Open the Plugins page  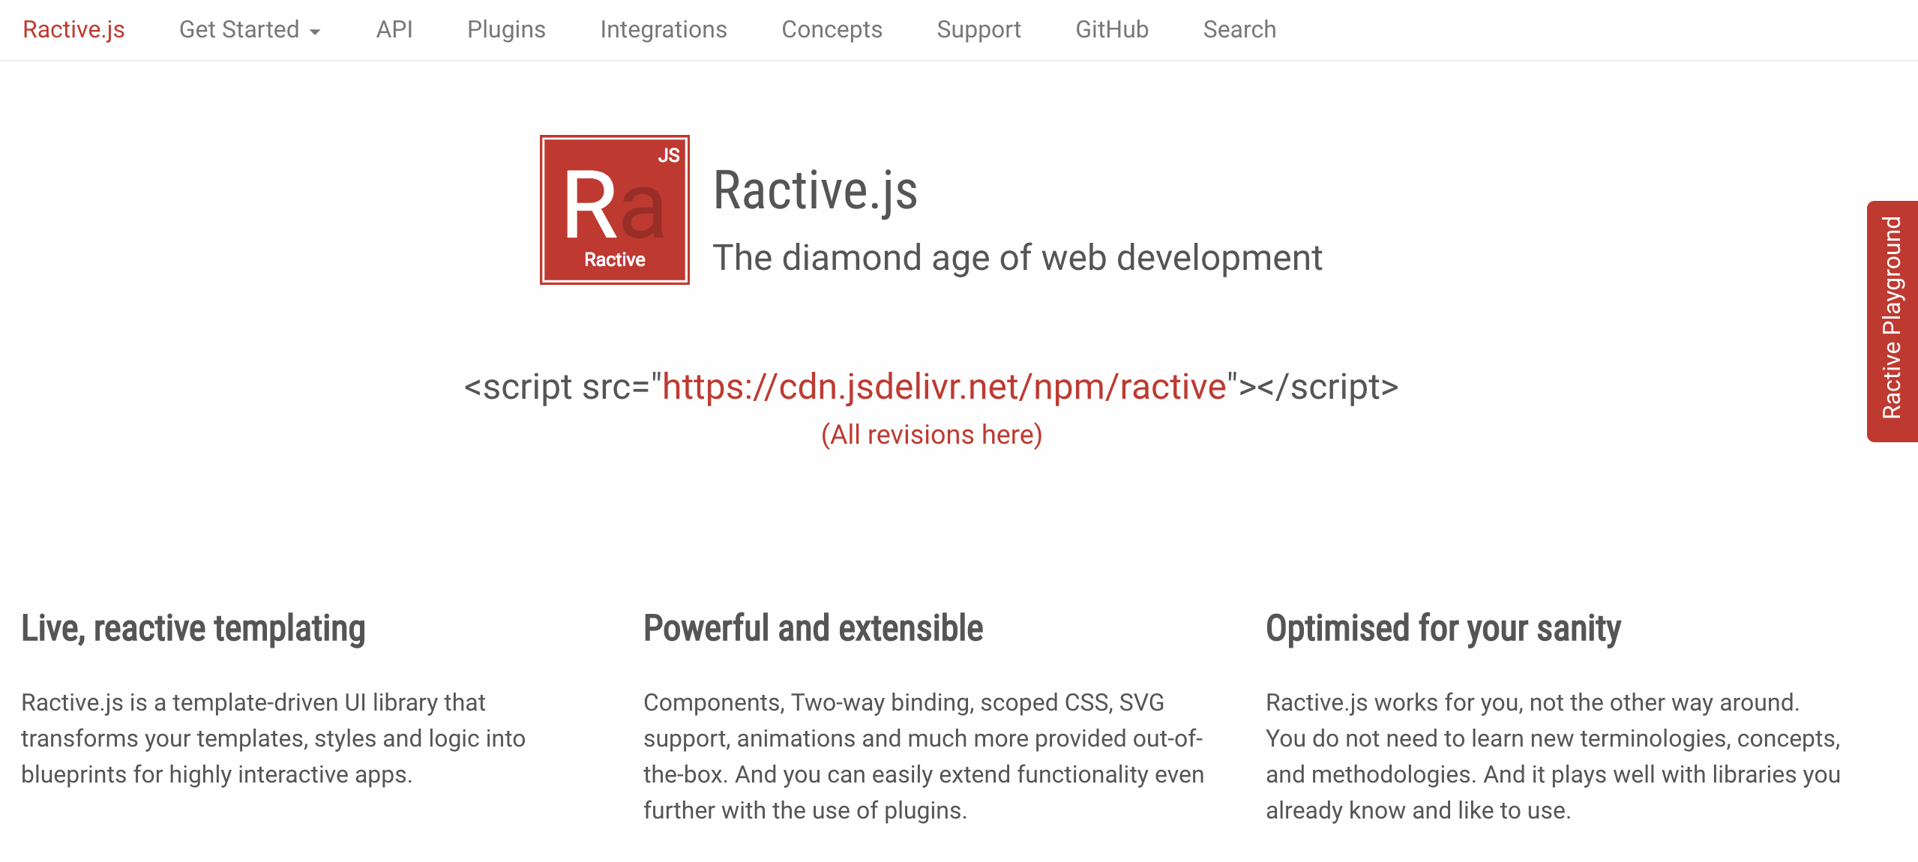coord(507,30)
